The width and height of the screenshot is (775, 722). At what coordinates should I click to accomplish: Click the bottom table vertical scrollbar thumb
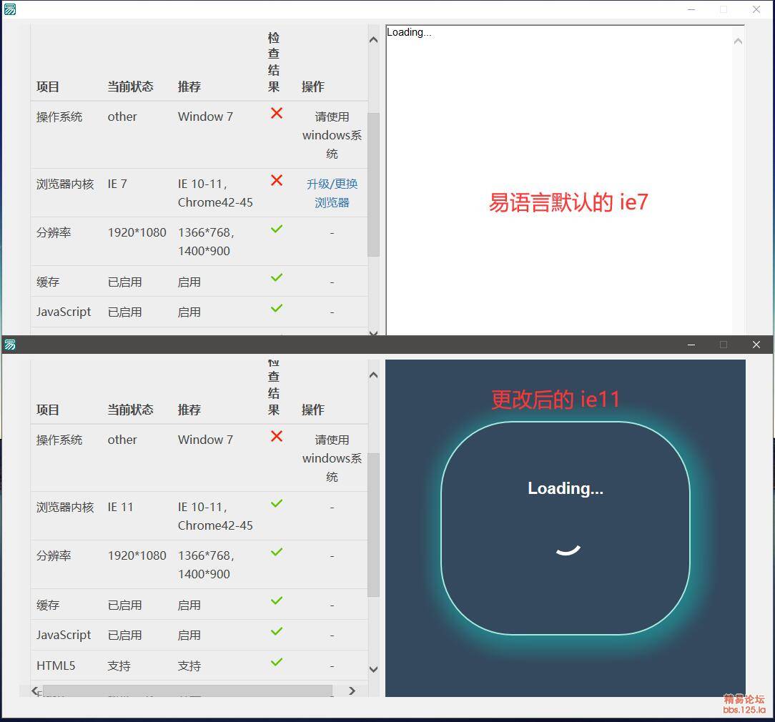pos(374,525)
